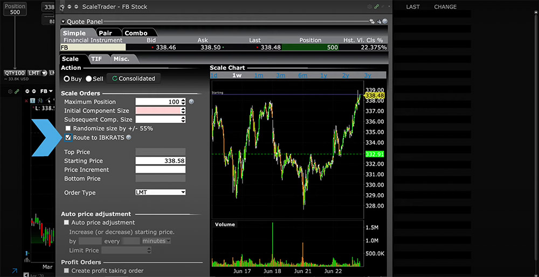Click info icon beside Maximum Position

[x=191, y=102]
